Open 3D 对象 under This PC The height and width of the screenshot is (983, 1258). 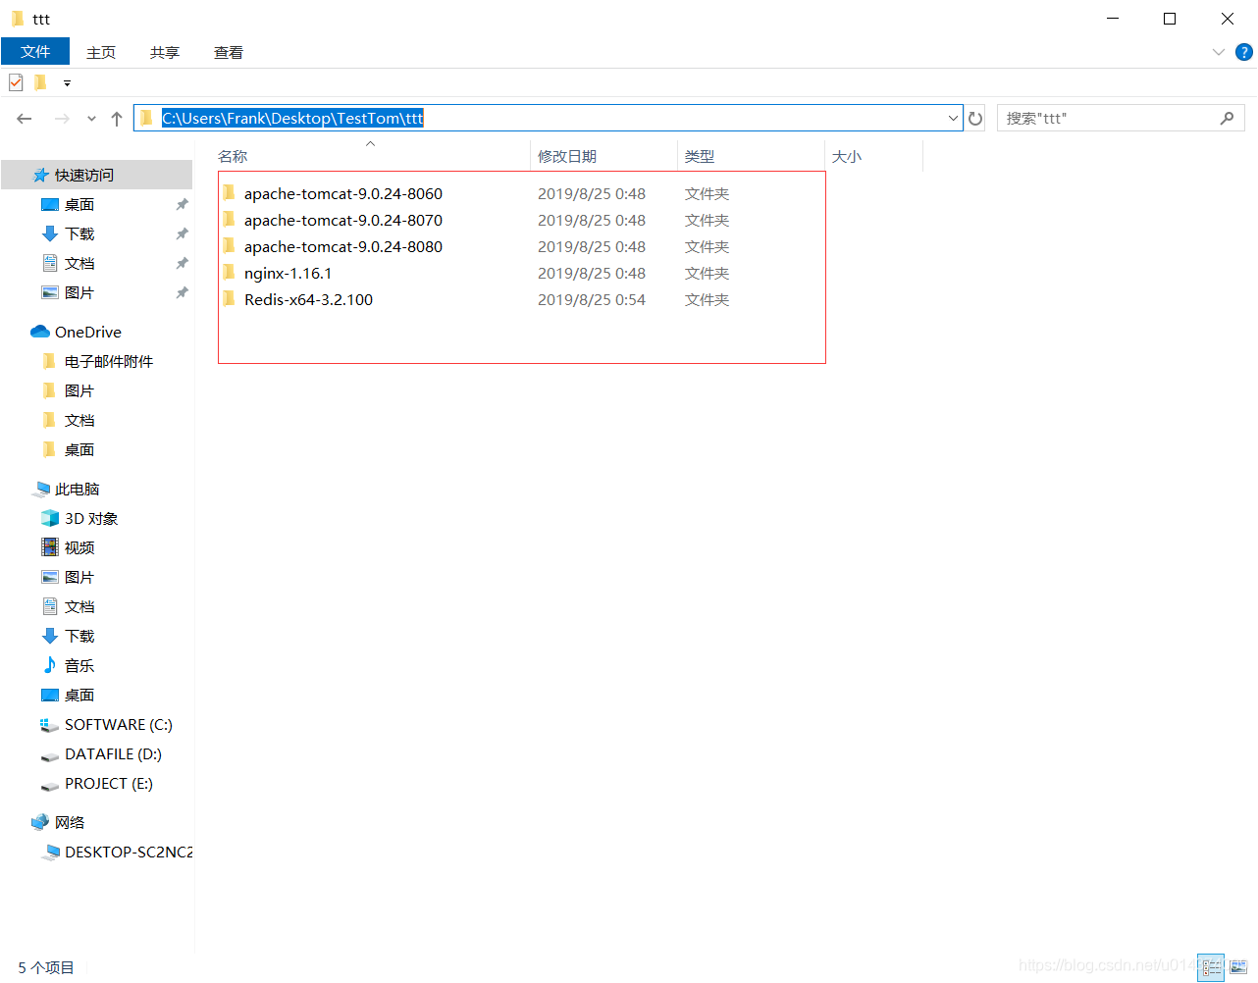pos(90,518)
